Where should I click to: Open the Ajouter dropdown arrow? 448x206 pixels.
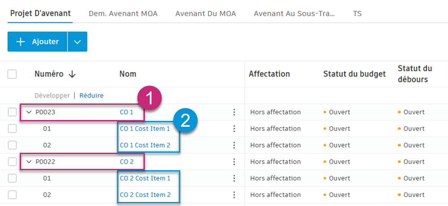78,42
